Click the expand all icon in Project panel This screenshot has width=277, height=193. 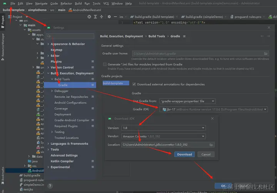click(x=95, y=17)
